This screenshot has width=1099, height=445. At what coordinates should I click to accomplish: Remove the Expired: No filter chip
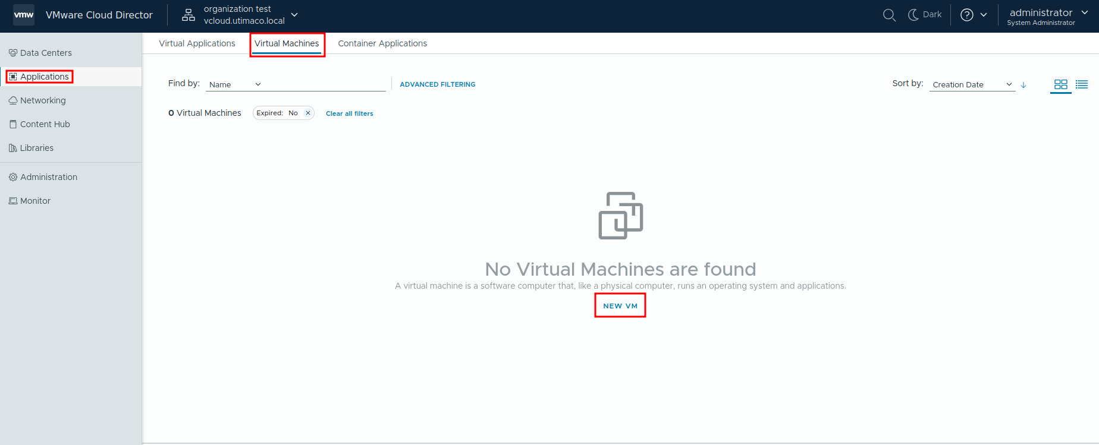pos(308,113)
